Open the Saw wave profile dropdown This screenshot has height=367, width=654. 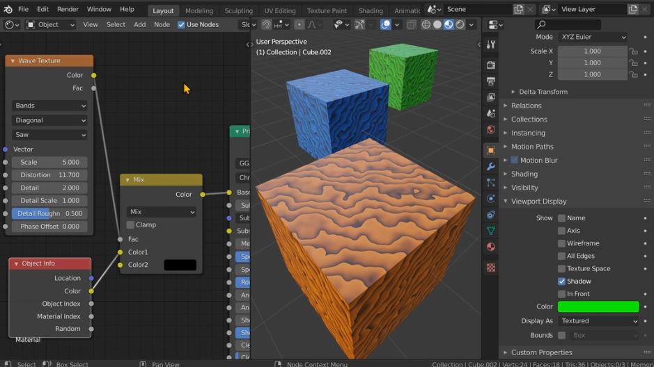tap(49, 135)
